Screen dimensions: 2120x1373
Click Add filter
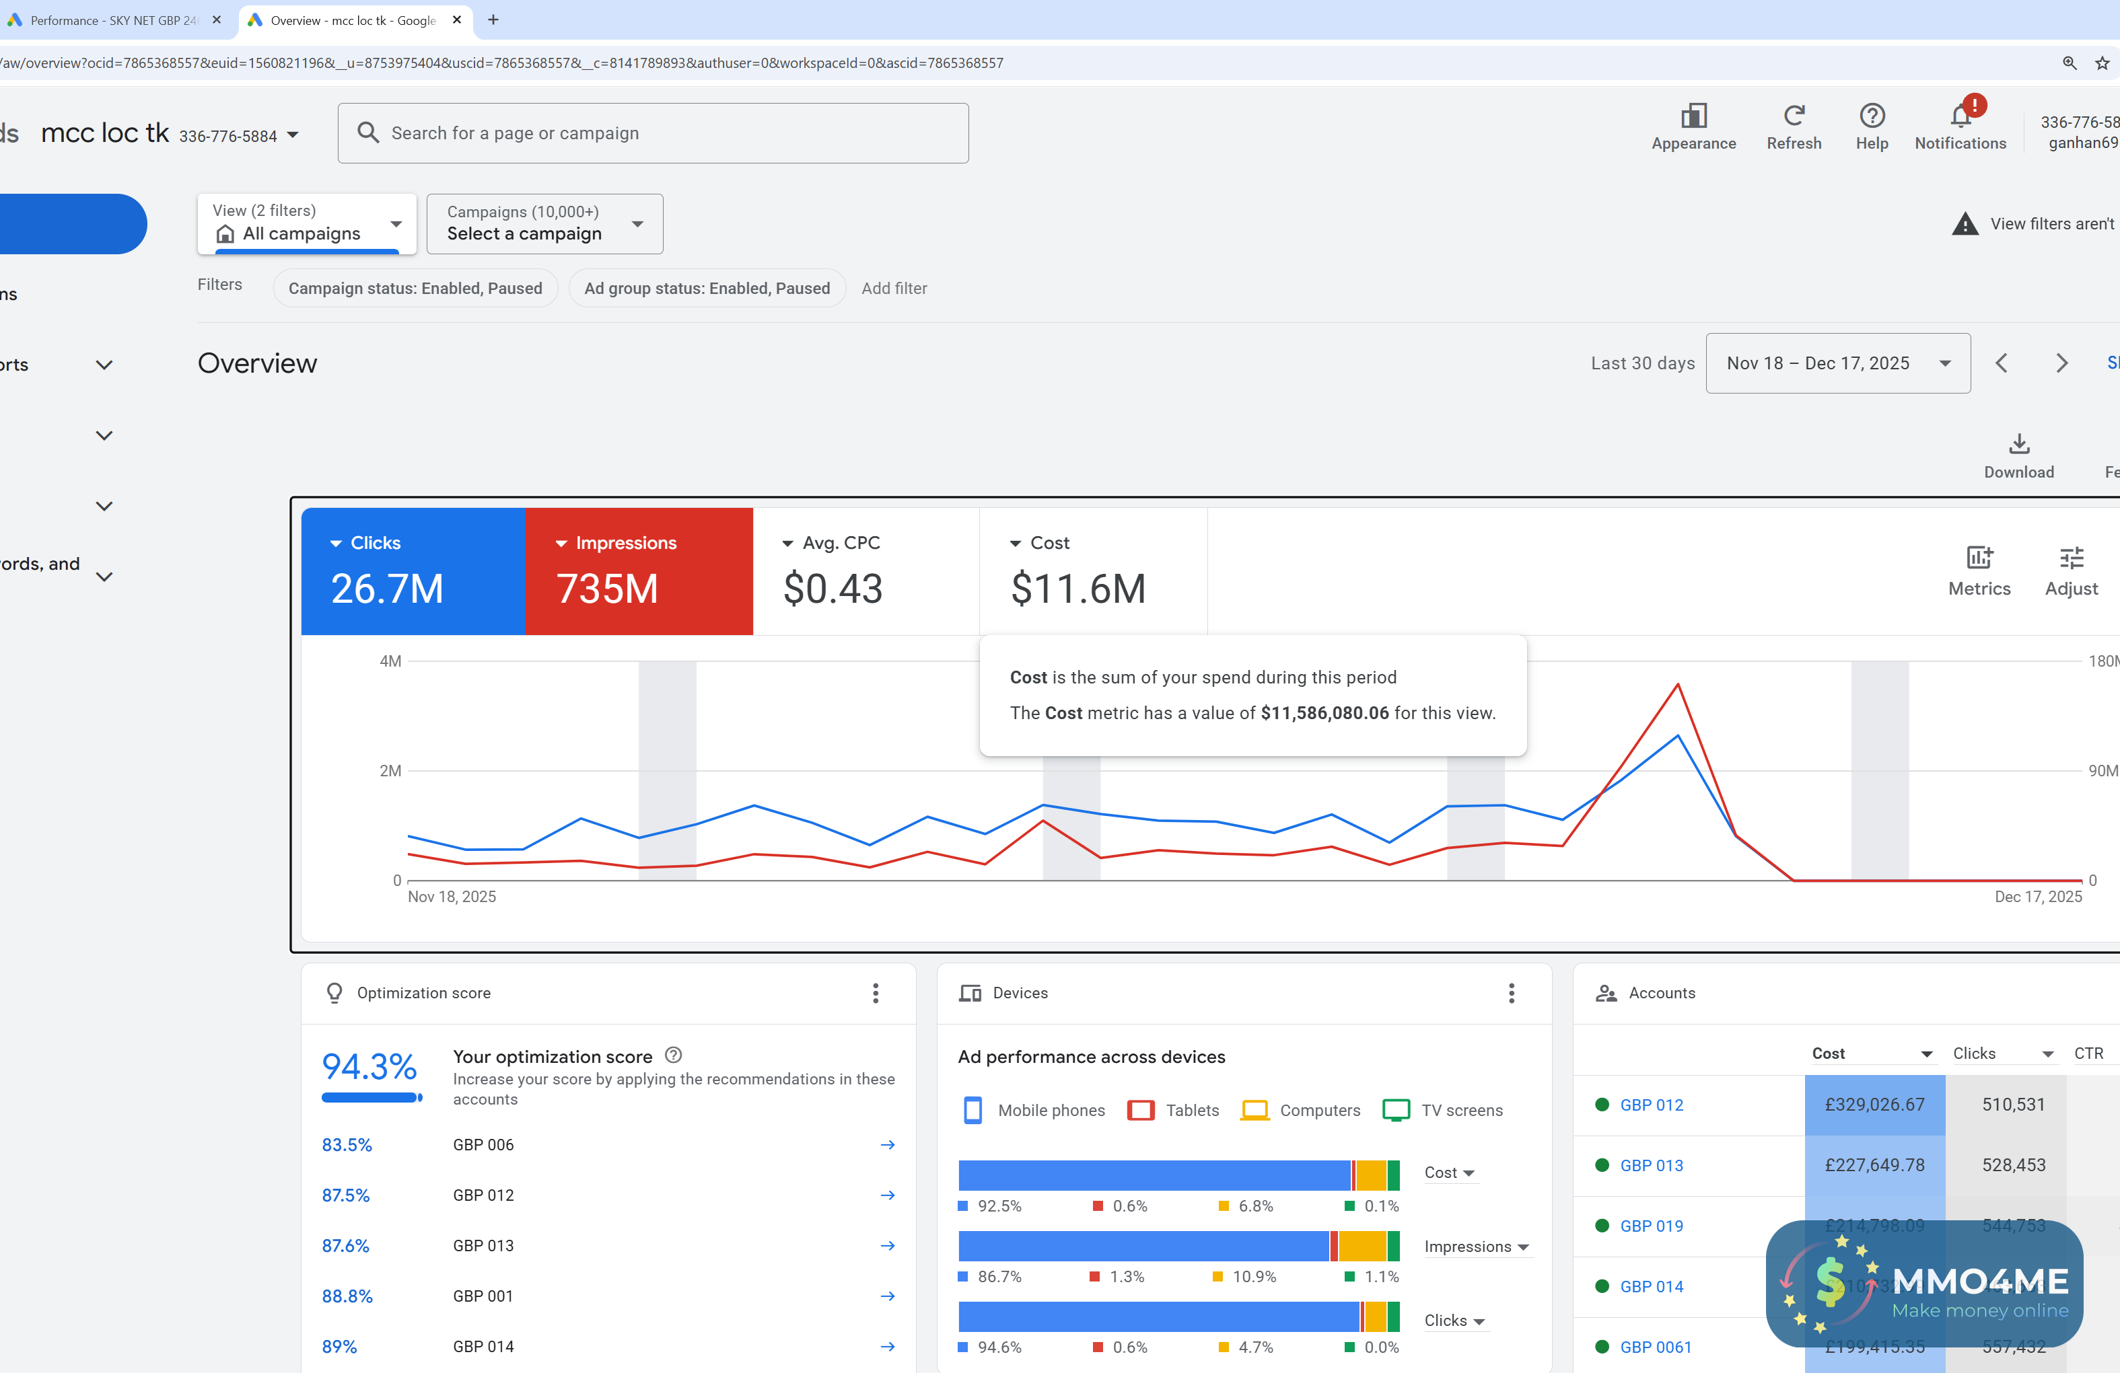click(x=894, y=289)
